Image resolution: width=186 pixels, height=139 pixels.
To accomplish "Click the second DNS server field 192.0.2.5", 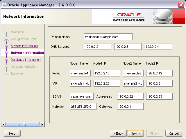I will (x=128, y=46).
